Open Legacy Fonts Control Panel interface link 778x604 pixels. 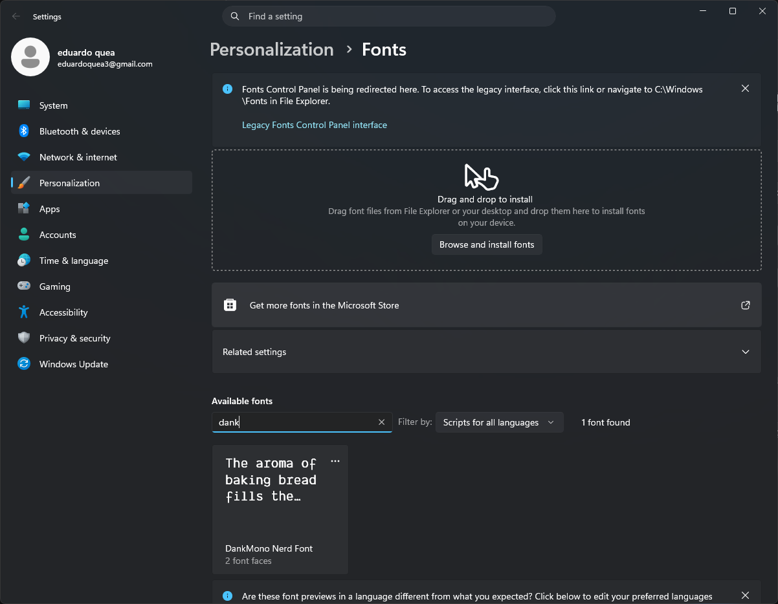pyautogui.click(x=315, y=125)
